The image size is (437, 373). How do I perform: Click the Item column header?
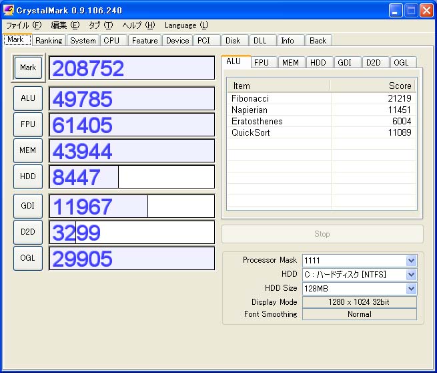(x=279, y=86)
